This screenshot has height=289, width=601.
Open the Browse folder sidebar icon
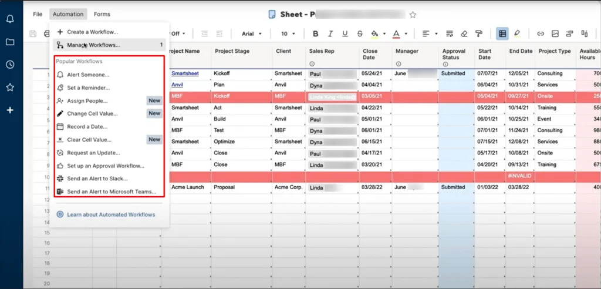[10, 42]
